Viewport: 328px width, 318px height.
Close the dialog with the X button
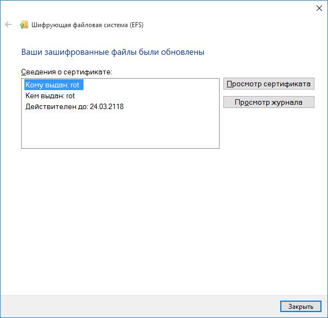319,8
